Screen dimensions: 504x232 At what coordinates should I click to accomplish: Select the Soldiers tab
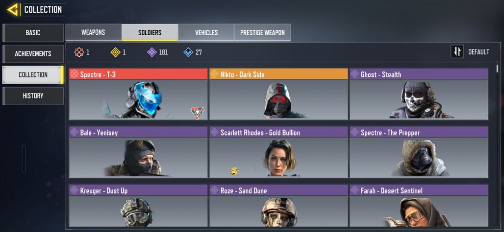[x=150, y=32]
